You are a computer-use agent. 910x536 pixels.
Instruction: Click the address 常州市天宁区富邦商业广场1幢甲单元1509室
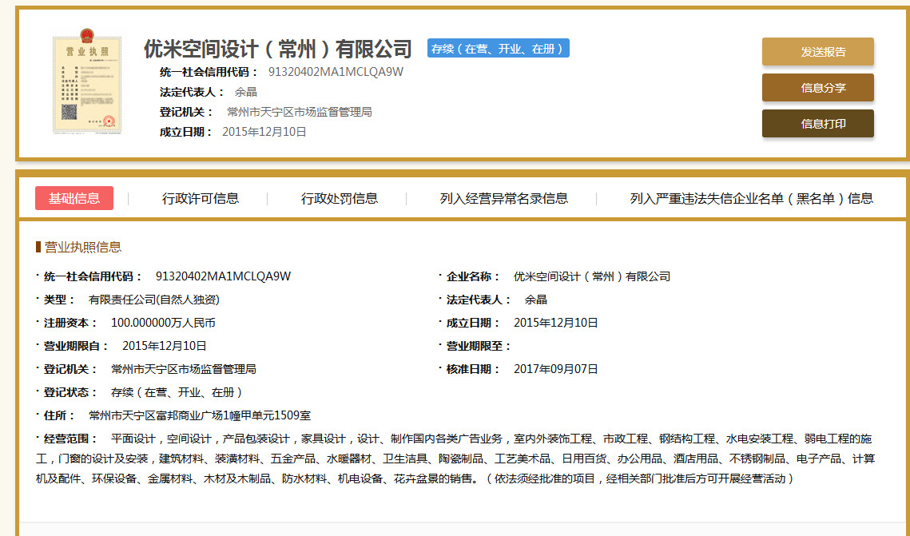(200, 415)
